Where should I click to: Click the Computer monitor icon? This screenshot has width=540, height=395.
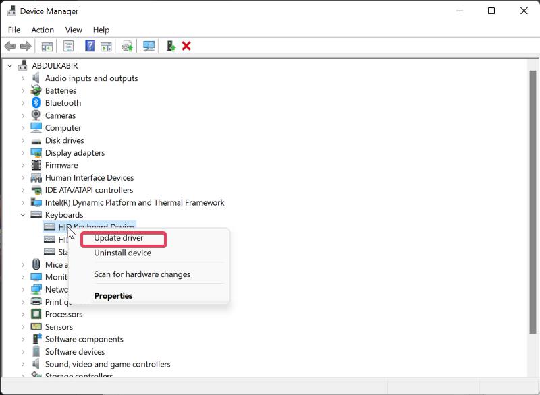pyautogui.click(x=36, y=127)
